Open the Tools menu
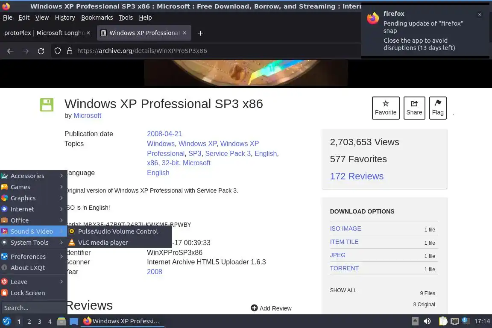 pos(126,18)
